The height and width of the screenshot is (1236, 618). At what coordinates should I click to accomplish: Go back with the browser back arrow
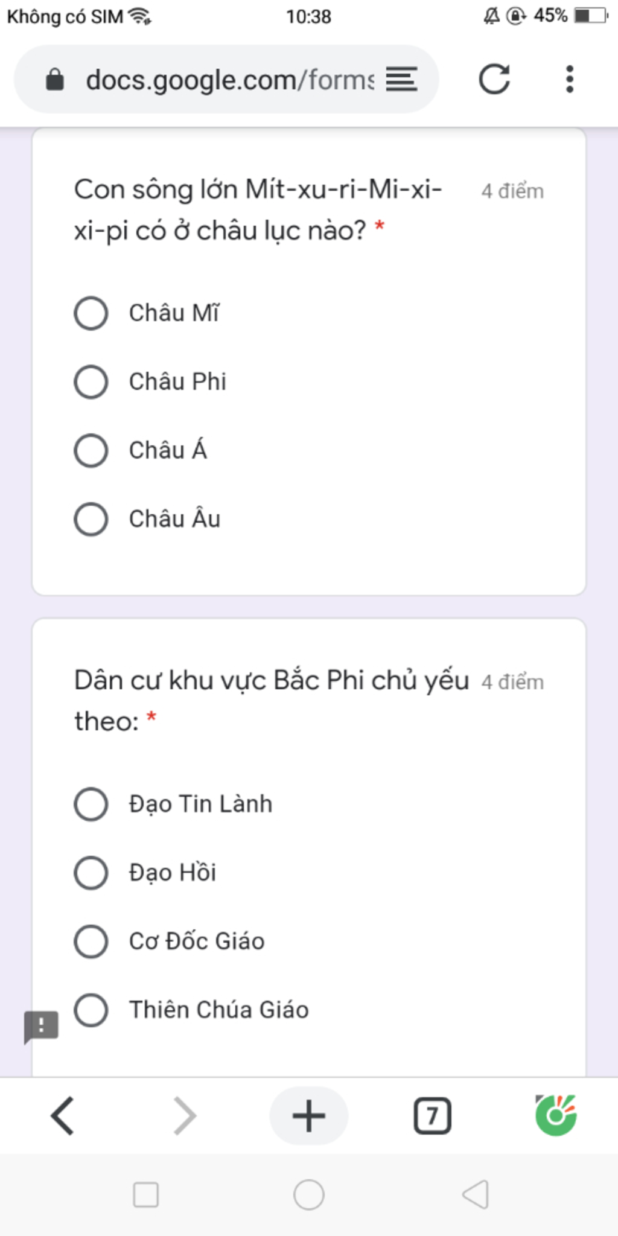(63, 1116)
